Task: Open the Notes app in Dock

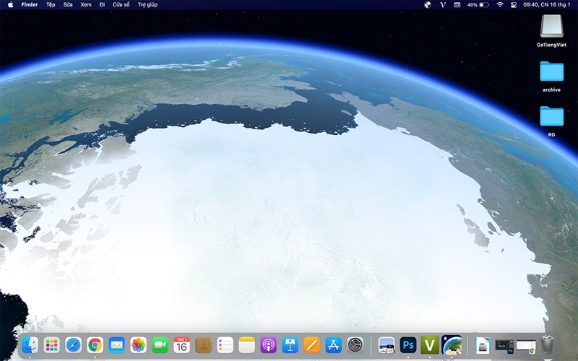Action: point(246,345)
